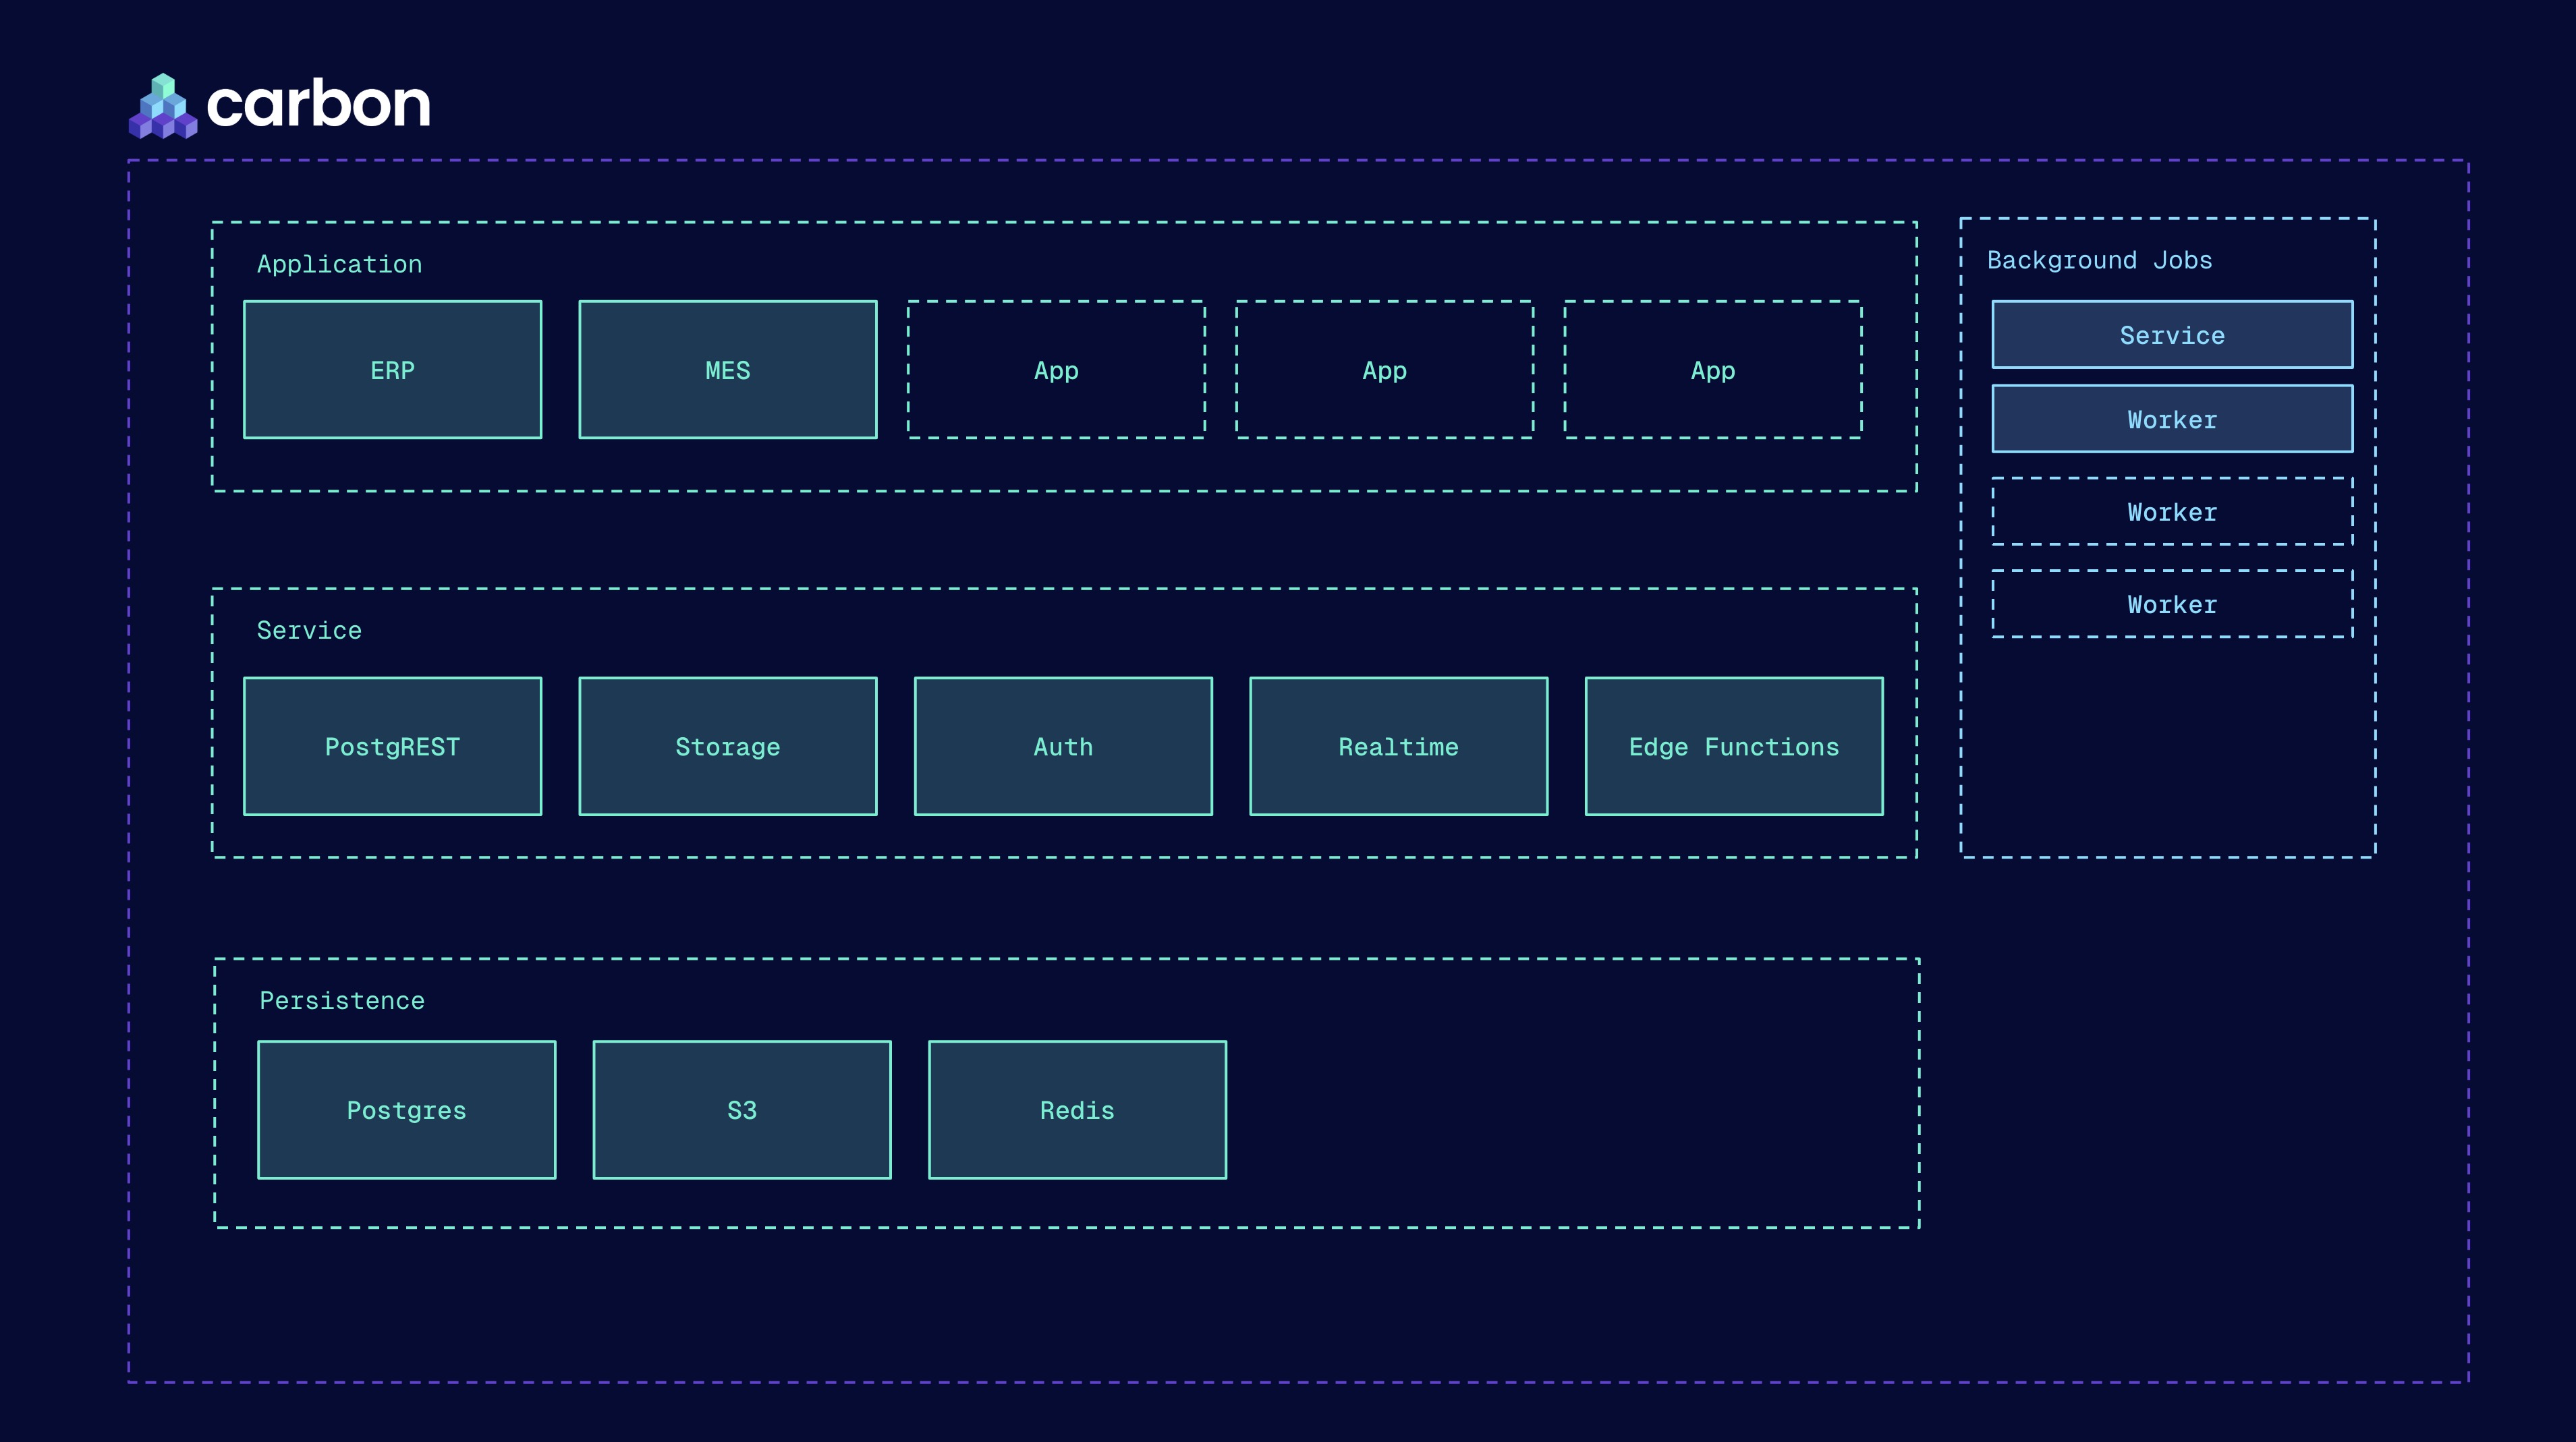This screenshot has width=2576, height=1442.
Task: Toggle the middle App placeholder box
Action: point(1383,370)
